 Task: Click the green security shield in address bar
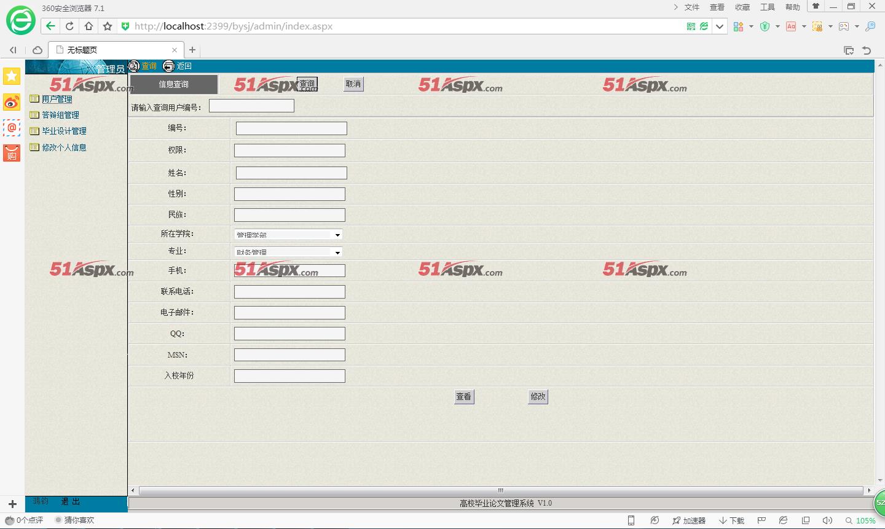pyautogui.click(x=125, y=26)
